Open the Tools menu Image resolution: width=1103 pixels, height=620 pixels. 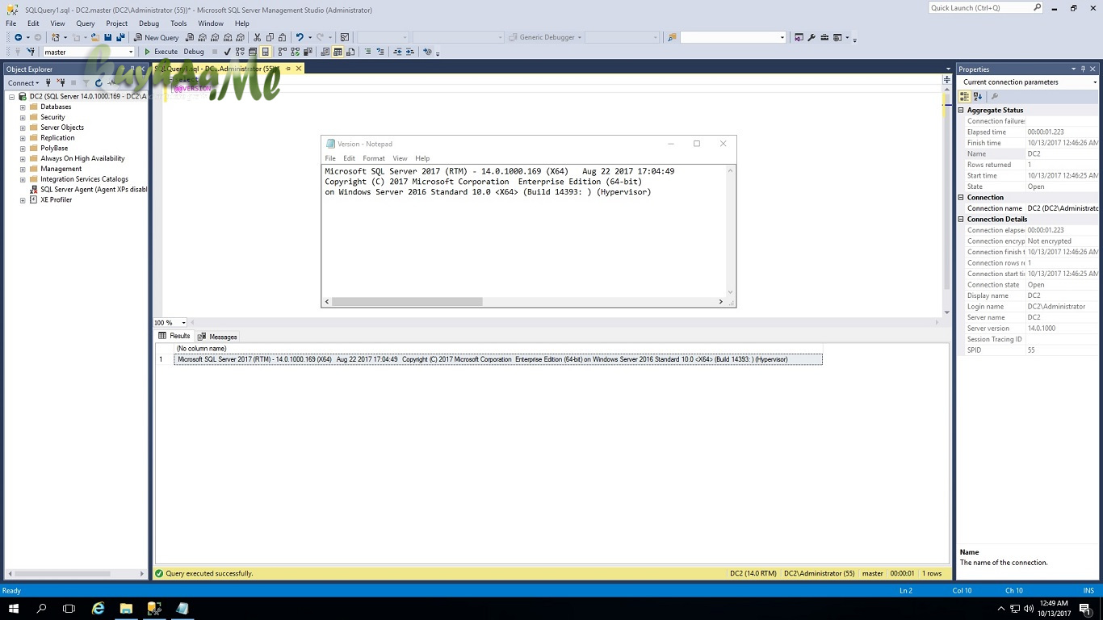[178, 23]
